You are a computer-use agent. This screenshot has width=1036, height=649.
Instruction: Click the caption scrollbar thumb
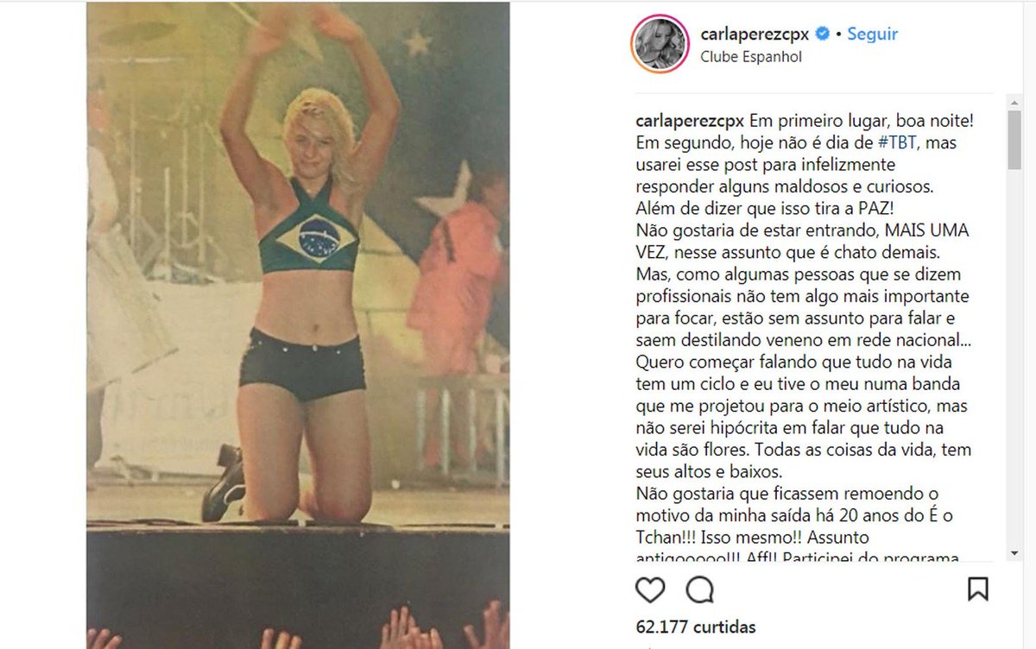coord(1015,138)
